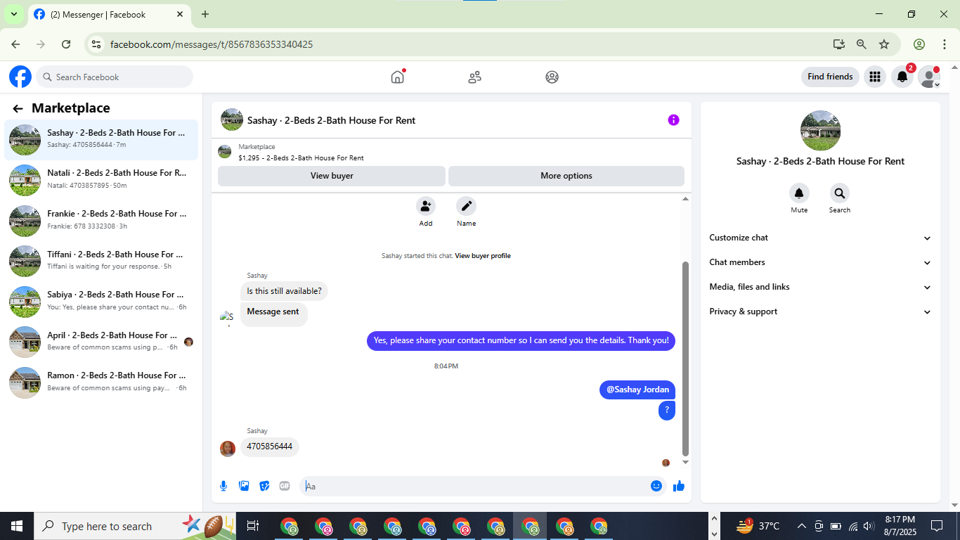This screenshot has width=960, height=540.
Task: Expand the Chat members section
Action: [820, 262]
